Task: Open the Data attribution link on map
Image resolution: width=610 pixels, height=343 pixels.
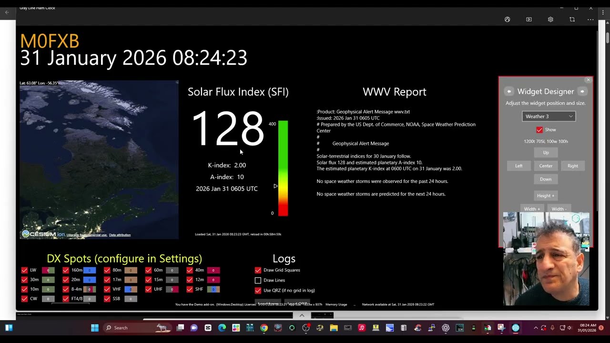Action: [x=120, y=235]
